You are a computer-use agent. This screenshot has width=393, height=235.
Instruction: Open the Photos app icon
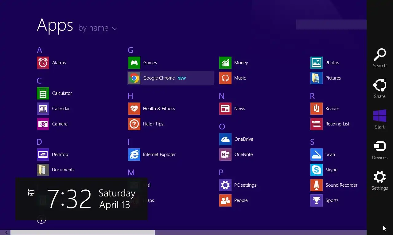[x=317, y=63]
